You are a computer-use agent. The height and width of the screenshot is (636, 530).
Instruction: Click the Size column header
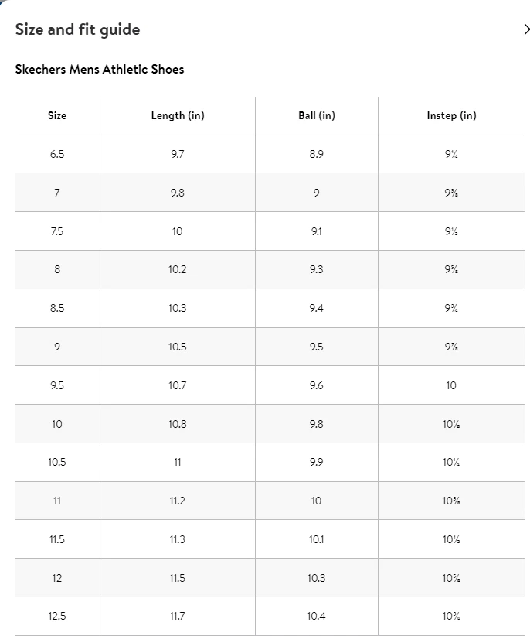click(x=57, y=116)
